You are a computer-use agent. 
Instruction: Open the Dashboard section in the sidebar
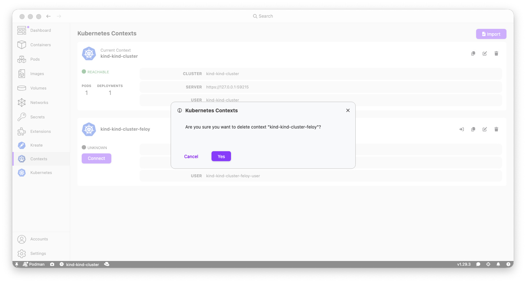click(x=41, y=30)
